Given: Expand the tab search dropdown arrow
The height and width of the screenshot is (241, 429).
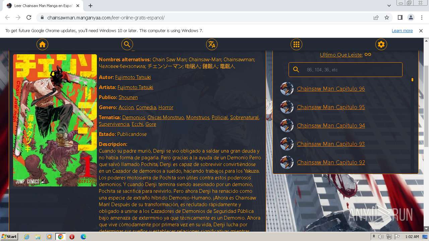Looking at the screenshot, I should click(x=389, y=6).
